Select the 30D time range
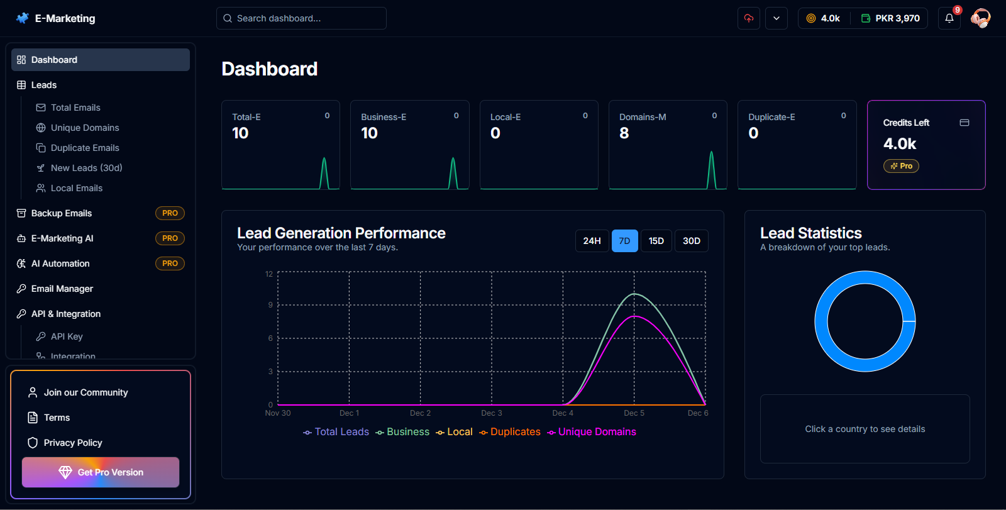The height and width of the screenshot is (510, 1006). 692,241
